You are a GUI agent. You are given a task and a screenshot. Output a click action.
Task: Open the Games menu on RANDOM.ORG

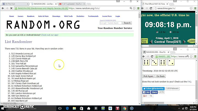(x=20, y=16)
